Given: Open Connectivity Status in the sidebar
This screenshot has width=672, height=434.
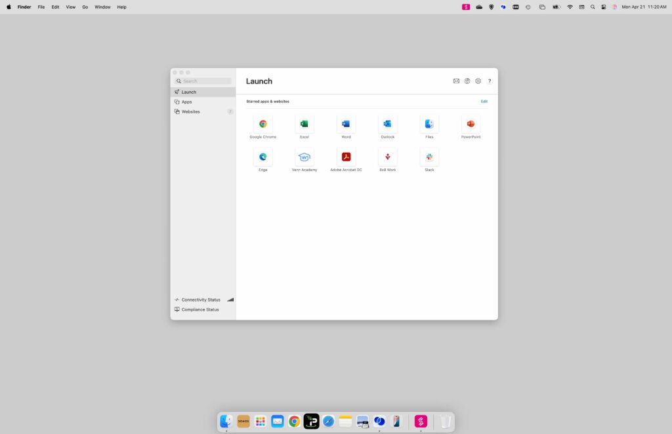Looking at the screenshot, I should (201, 300).
